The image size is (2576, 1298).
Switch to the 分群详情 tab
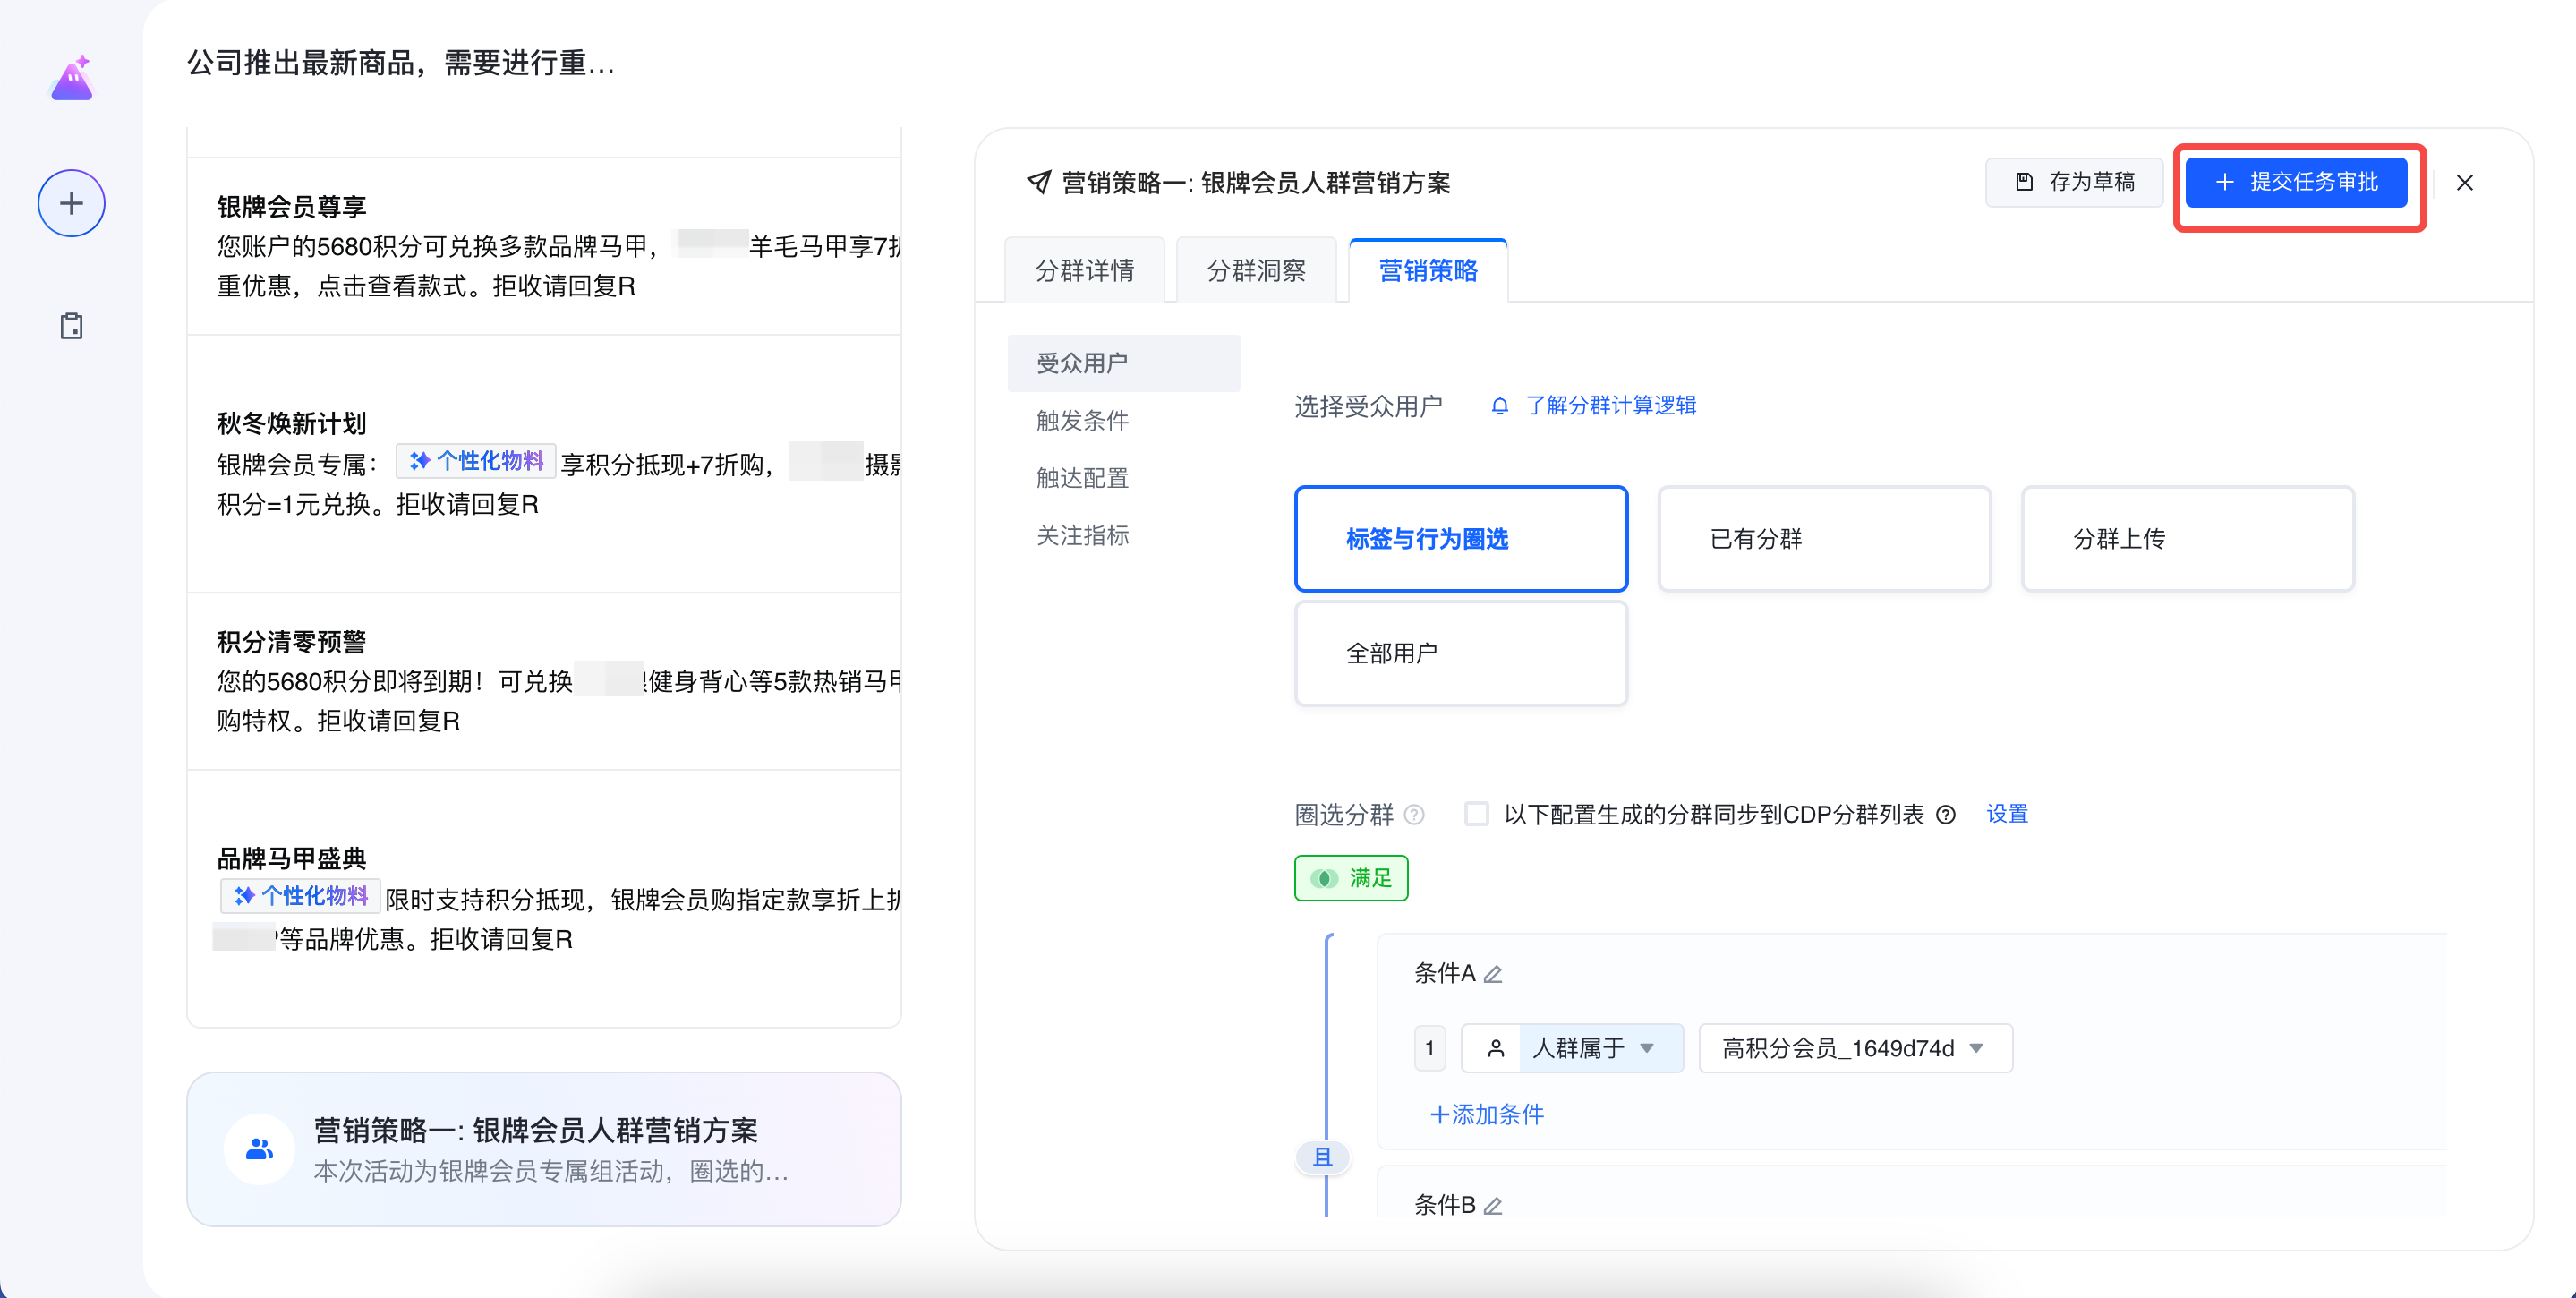tap(1084, 270)
